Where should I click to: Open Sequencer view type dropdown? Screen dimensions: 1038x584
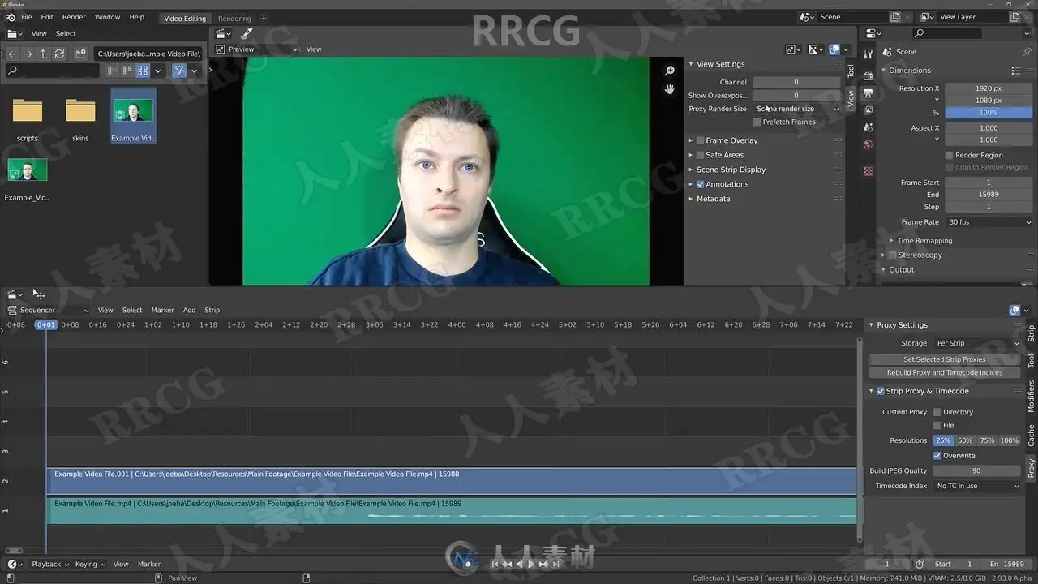(x=48, y=310)
